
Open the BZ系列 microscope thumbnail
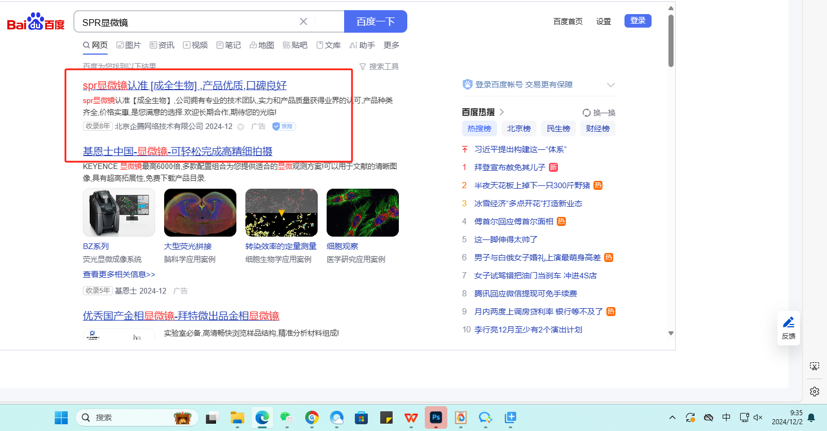119,212
